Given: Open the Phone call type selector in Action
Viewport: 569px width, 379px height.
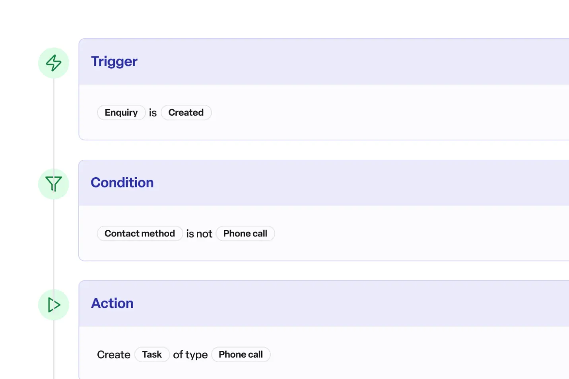Looking at the screenshot, I should tap(241, 354).
